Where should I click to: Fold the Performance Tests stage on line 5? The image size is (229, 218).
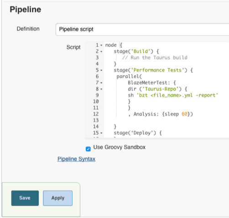[101, 71]
